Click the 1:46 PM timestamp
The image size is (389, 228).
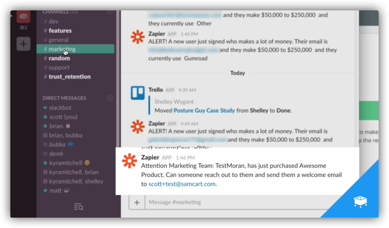click(x=185, y=158)
